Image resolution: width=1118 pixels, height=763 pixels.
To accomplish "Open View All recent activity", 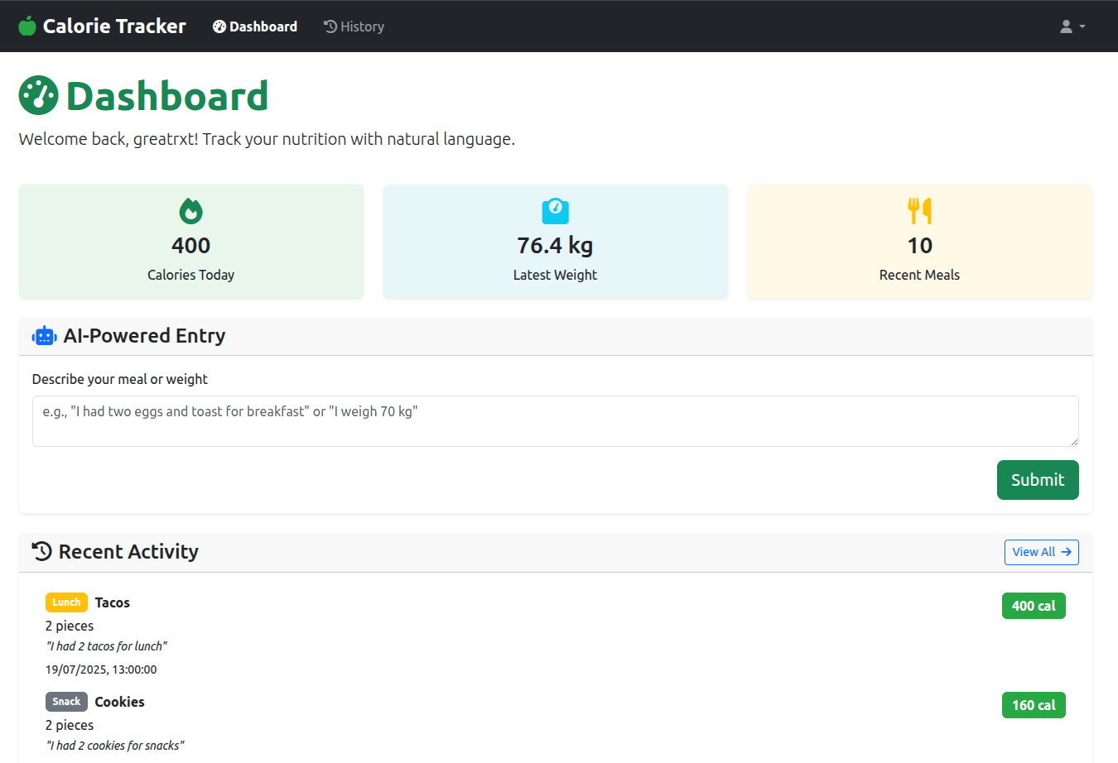I will click(1041, 552).
